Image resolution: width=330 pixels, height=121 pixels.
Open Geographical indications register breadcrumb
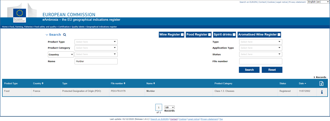point(102,27)
